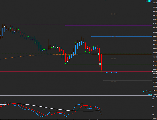The width and height of the screenshot is (157, 120).
Task: Click the candle countdown (41pips) label
Action: click(111, 72)
